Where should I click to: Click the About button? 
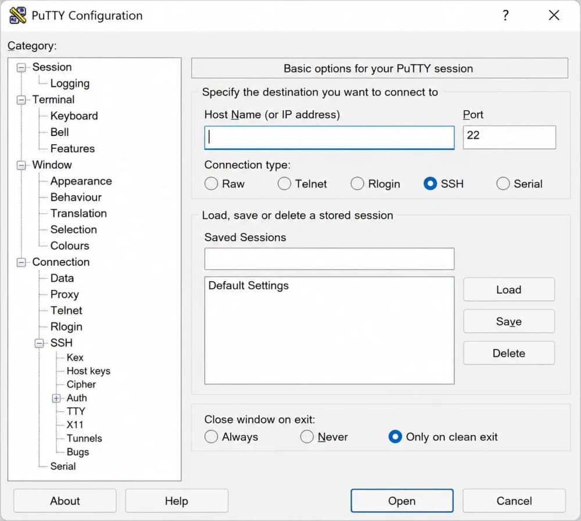click(x=65, y=501)
